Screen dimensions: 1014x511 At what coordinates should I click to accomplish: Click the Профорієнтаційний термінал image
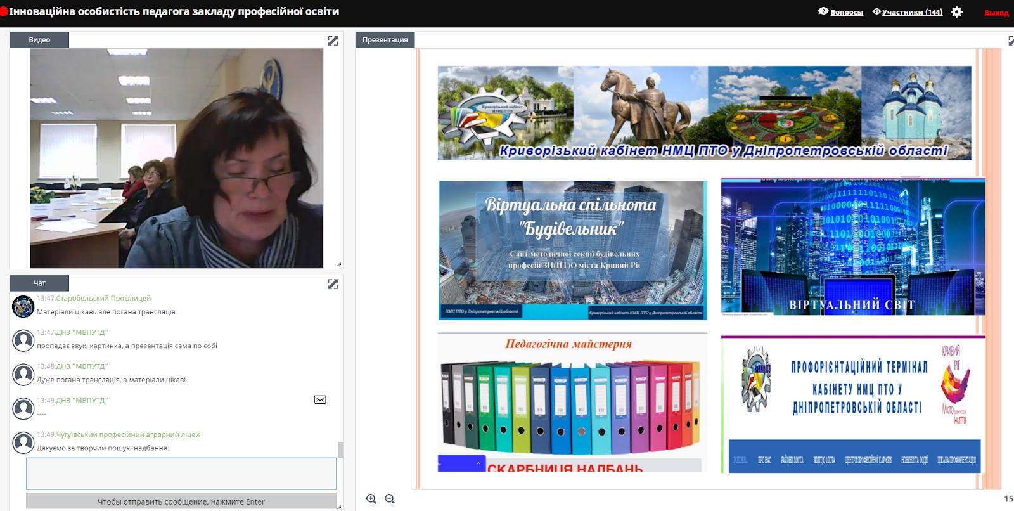tap(853, 404)
